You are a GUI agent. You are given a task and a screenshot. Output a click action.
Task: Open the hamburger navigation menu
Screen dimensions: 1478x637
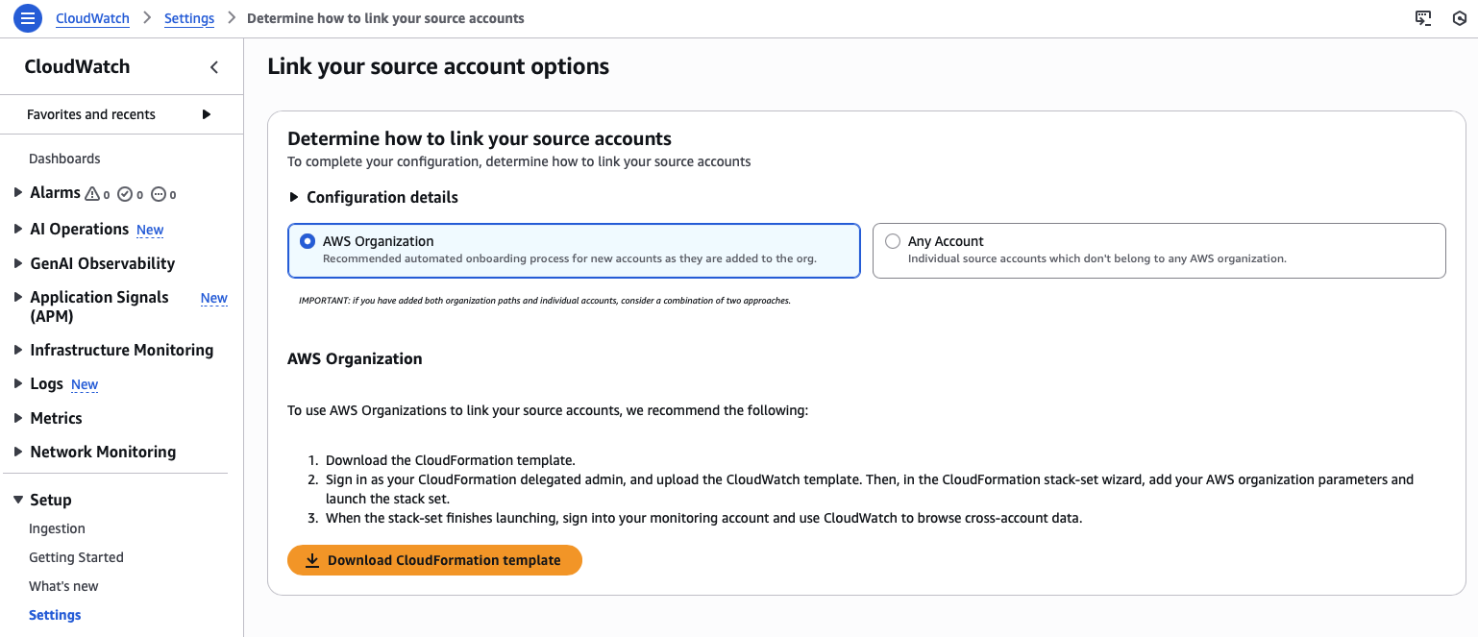28,18
